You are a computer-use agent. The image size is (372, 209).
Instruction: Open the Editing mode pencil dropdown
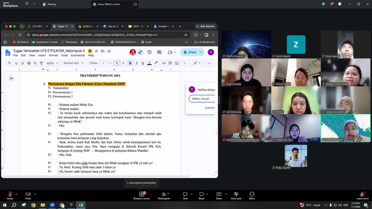(196, 63)
